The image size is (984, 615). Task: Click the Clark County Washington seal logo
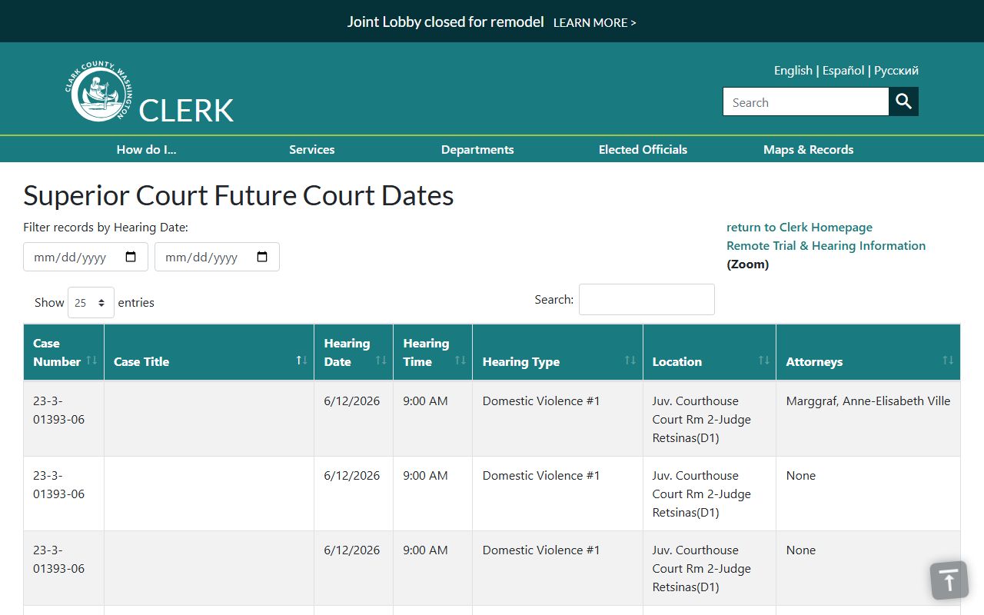coord(98,91)
